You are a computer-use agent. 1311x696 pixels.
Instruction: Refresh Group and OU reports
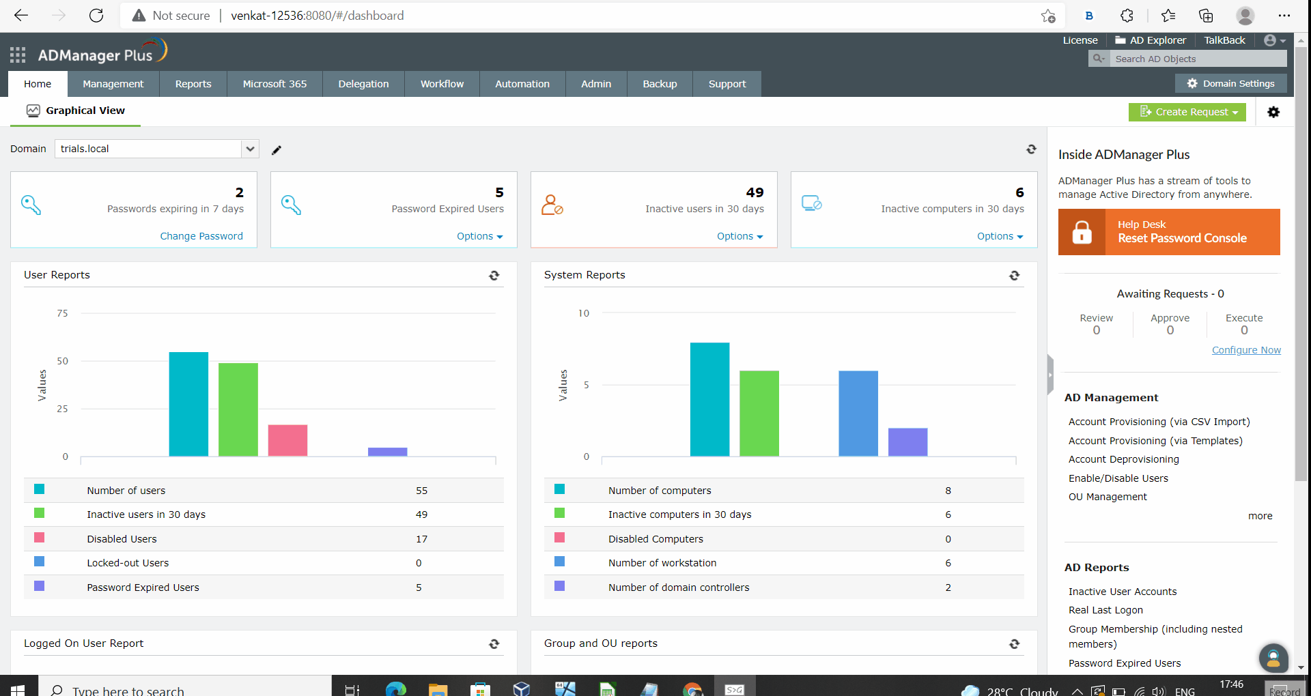pyautogui.click(x=1015, y=643)
